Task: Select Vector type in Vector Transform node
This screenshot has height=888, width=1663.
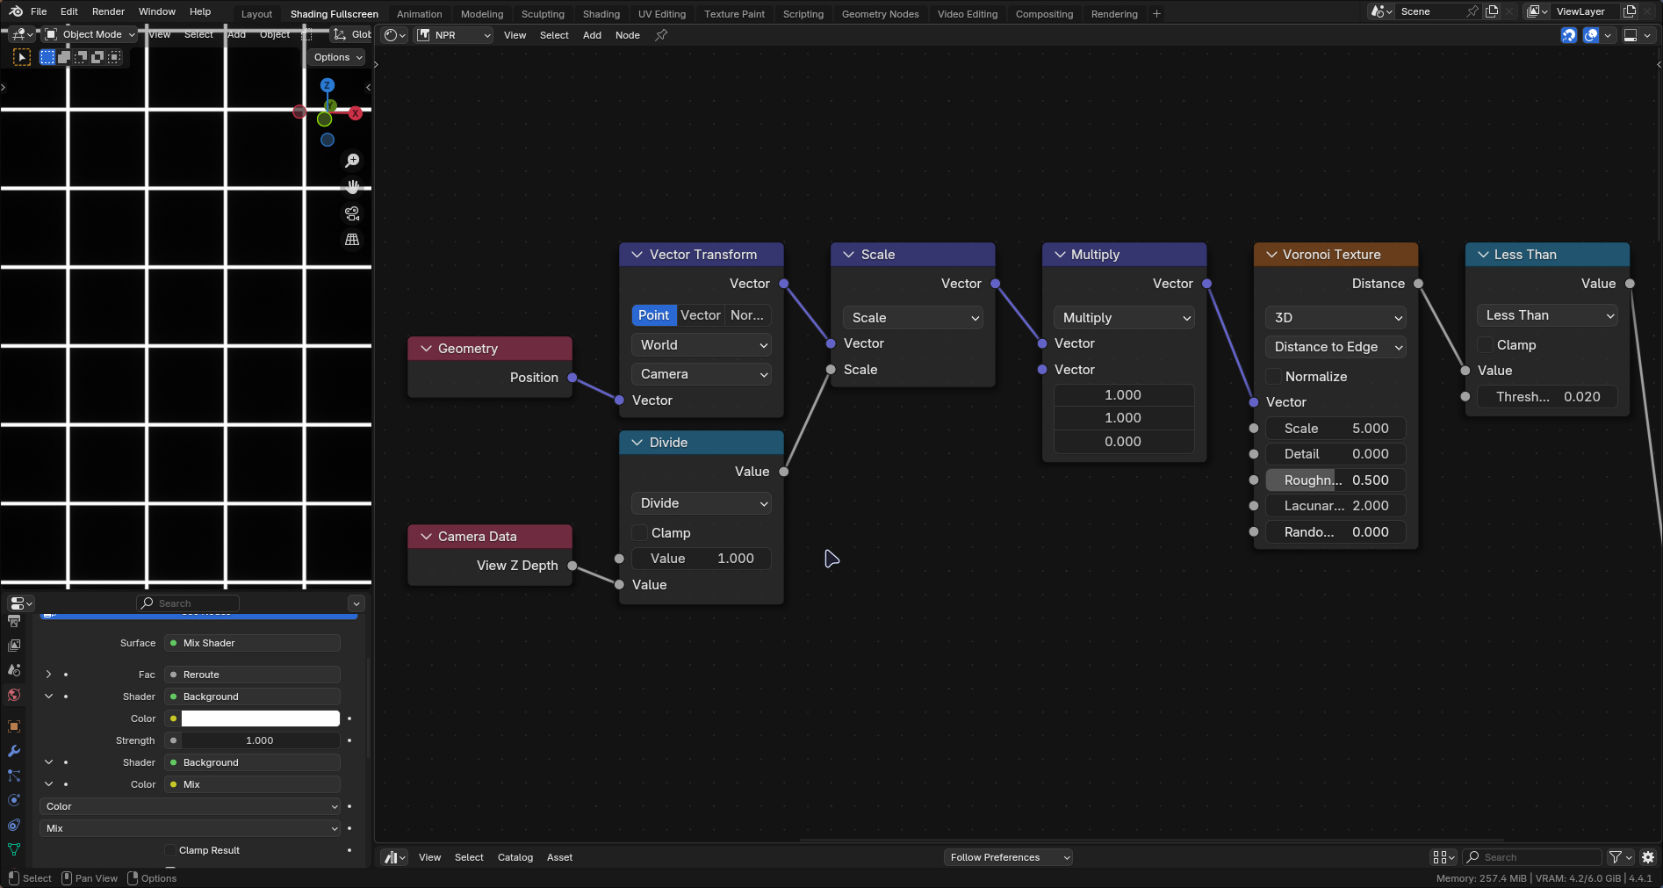Action: tap(700, 315)
